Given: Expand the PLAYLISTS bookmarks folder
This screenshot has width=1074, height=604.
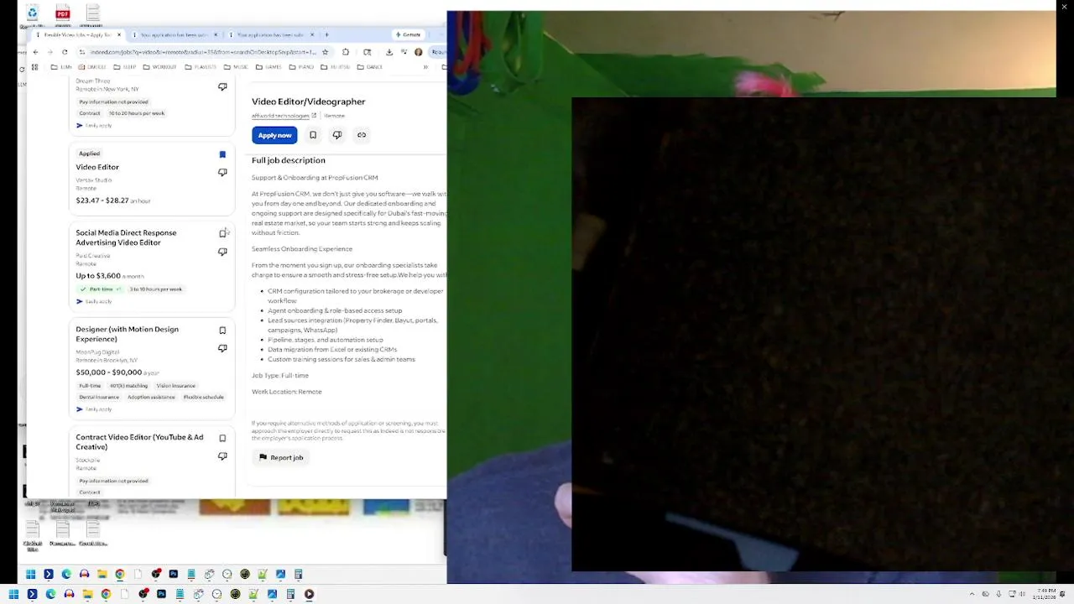Looking at the screenshot, I should [200, 67].
